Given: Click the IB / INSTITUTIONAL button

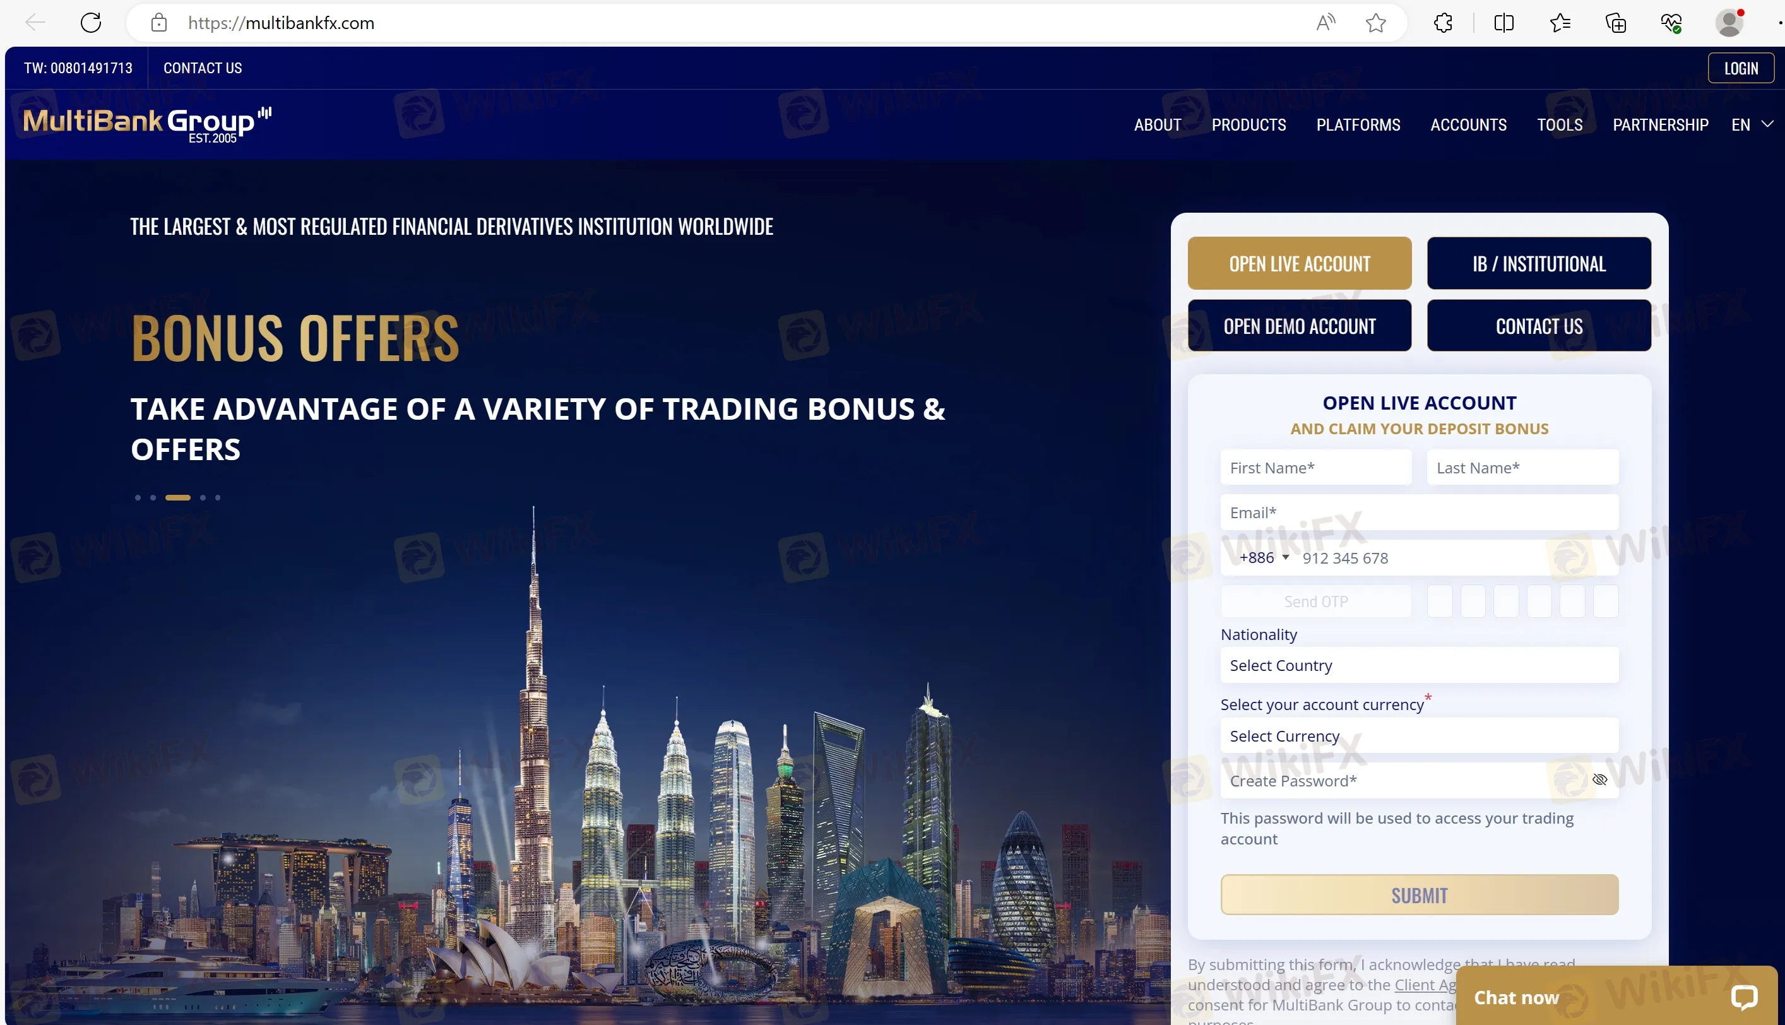Looking at the screenshot, I should [x=1539, y=263].
